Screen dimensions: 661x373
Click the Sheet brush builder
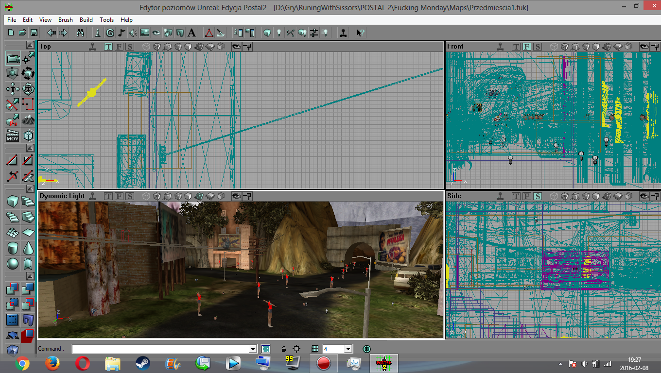pyautogui.click(x=29, y=232)
